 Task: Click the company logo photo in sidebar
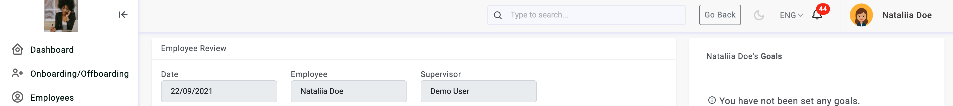point(61,16)
